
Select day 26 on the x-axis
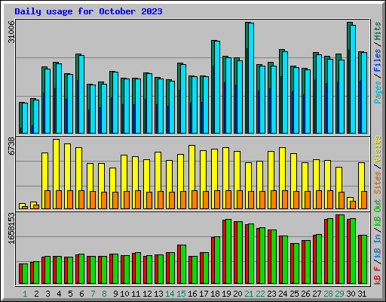click(305, 294)
